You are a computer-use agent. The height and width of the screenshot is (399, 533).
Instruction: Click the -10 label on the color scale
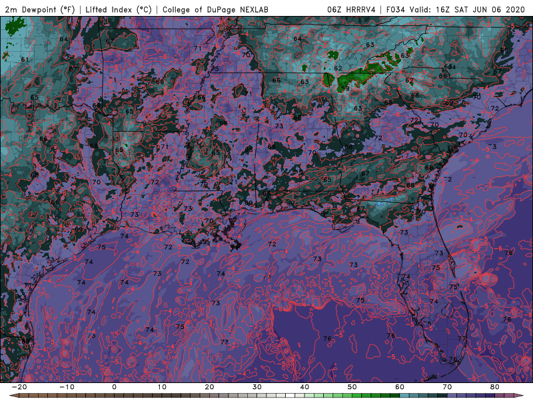(x=67, y=387)
